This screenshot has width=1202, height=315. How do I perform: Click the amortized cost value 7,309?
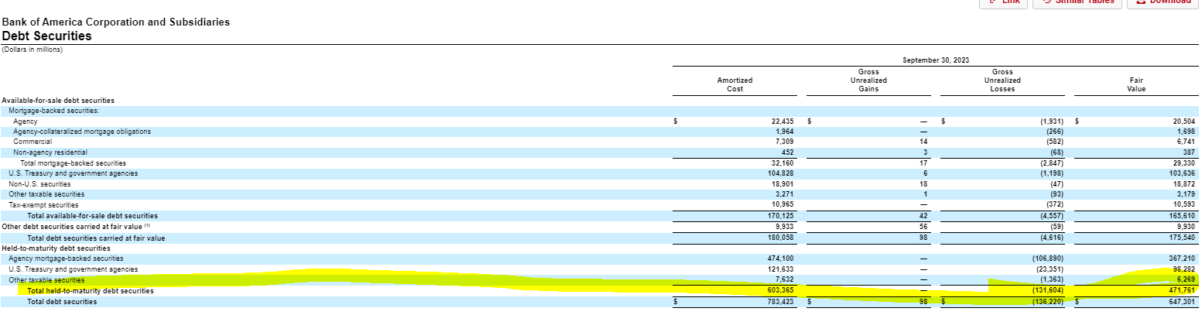point(785,142)
